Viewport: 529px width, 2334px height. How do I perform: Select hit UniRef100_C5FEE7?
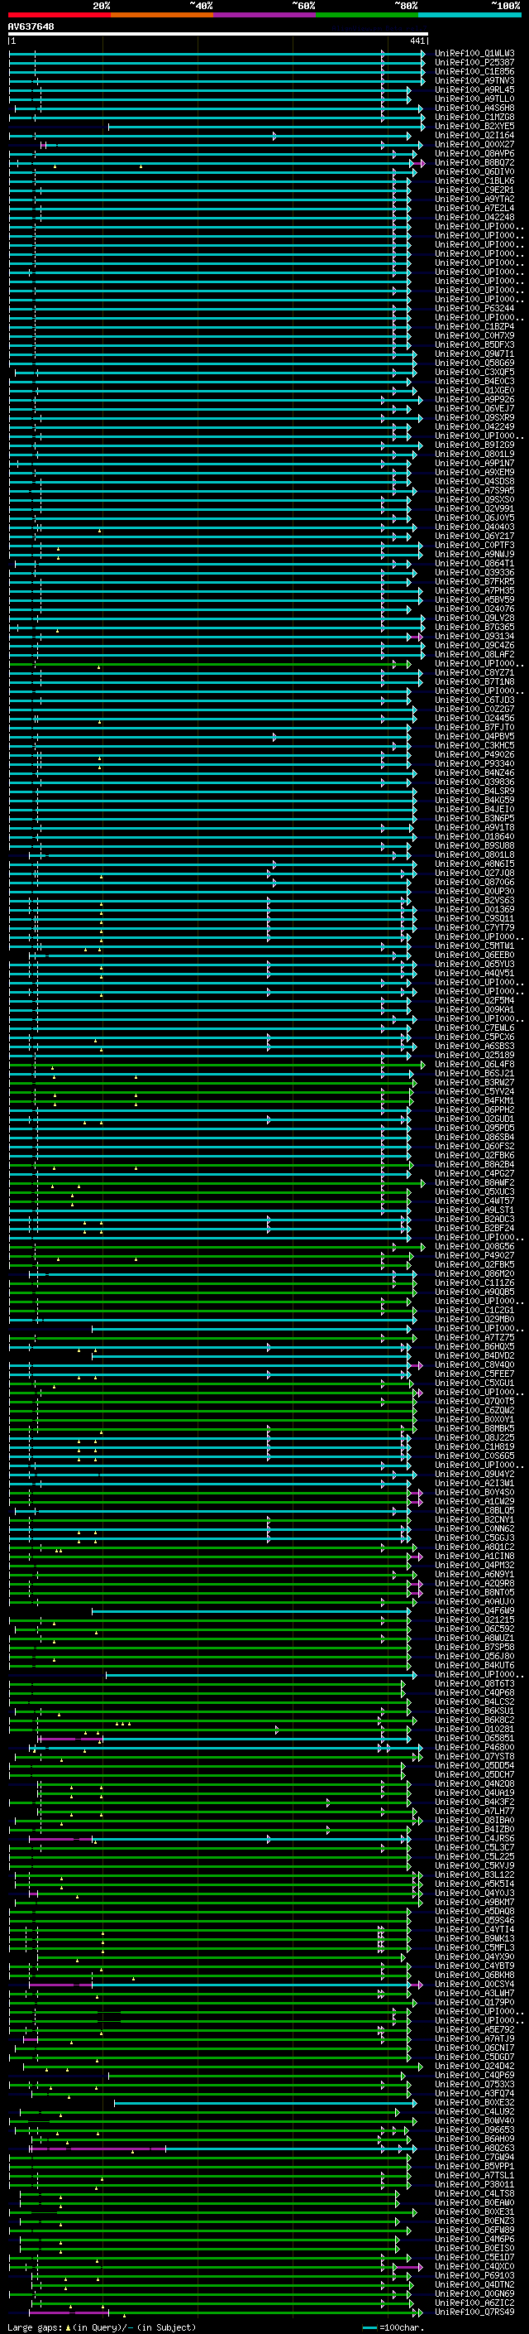click(474, 1374)
